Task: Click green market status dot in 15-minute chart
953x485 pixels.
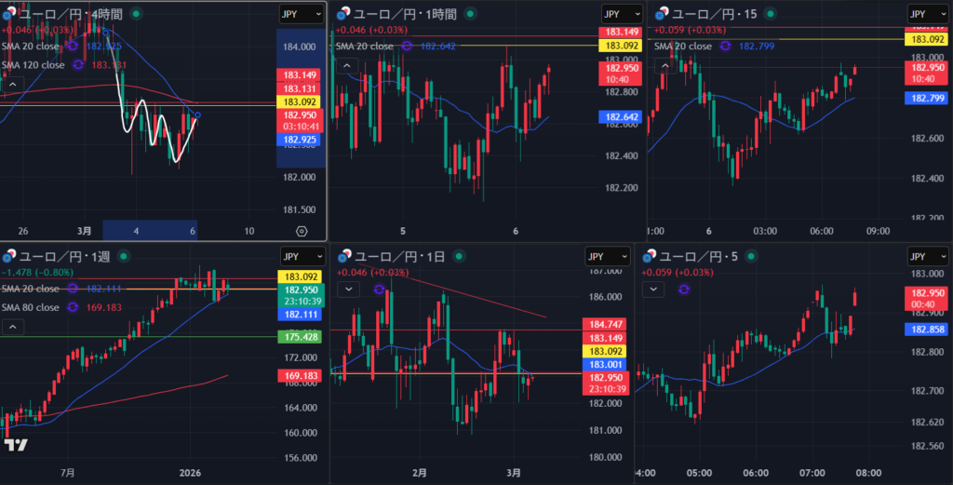Action: pyautogui.click(x=769, y=14)
